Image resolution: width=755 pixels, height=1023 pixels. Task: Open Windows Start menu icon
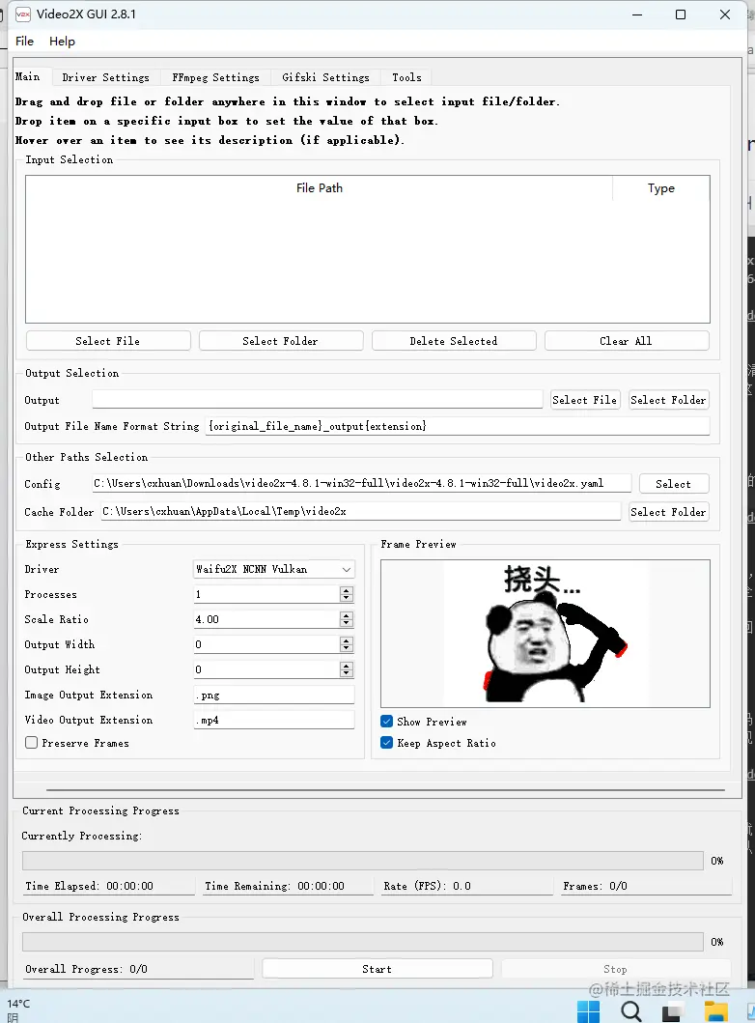[588, 1012]
